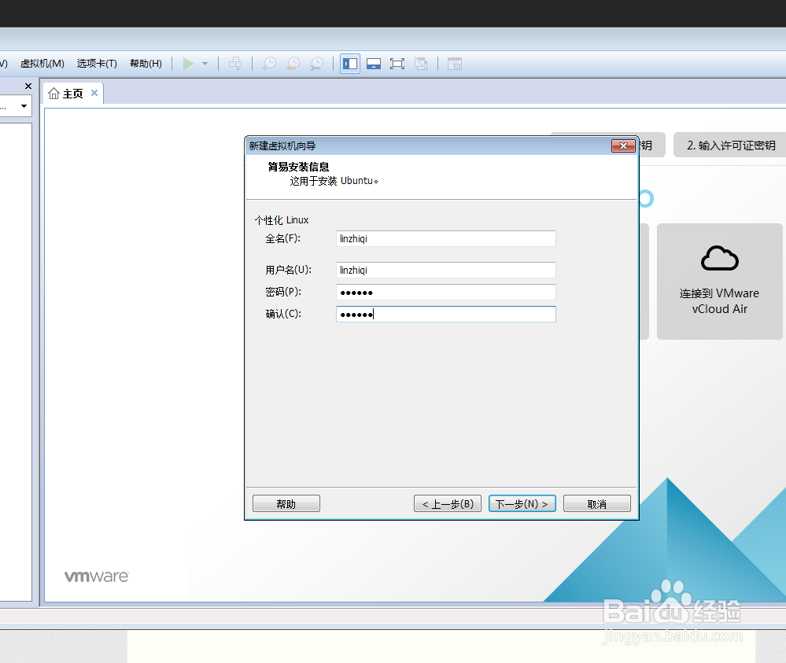Click the take snapshot clock icon
Viewport: 786px width, 663px height.
click(268, 64)
